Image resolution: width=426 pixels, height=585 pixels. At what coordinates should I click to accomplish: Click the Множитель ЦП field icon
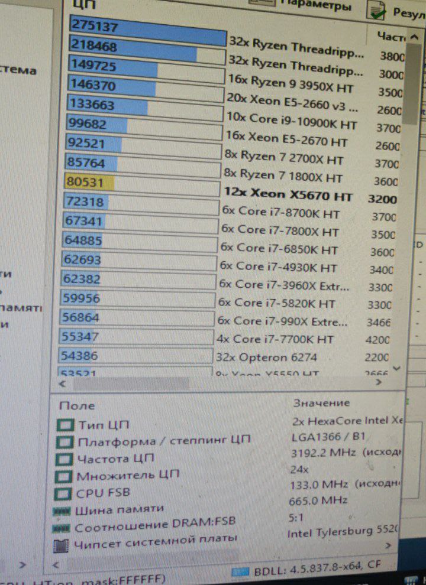(63, 476)
